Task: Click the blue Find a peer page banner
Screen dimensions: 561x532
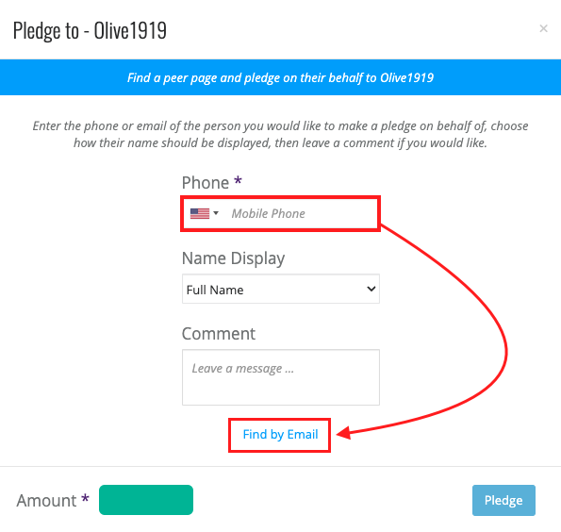Action: click(281, 77)
